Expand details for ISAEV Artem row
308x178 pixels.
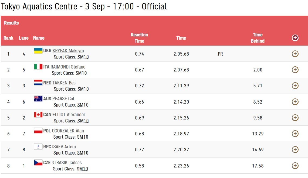[x=295, y=149]
